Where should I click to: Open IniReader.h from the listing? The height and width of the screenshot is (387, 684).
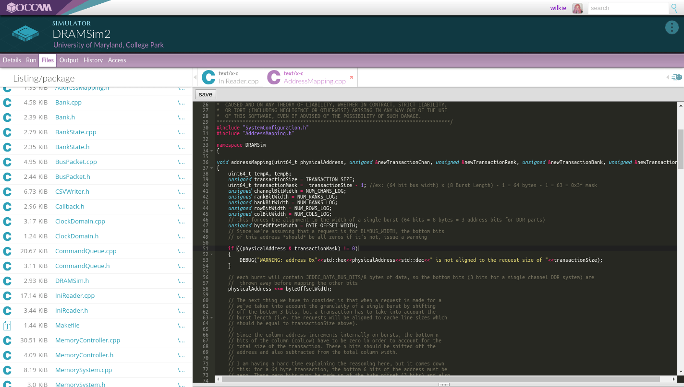click(72, 310)
